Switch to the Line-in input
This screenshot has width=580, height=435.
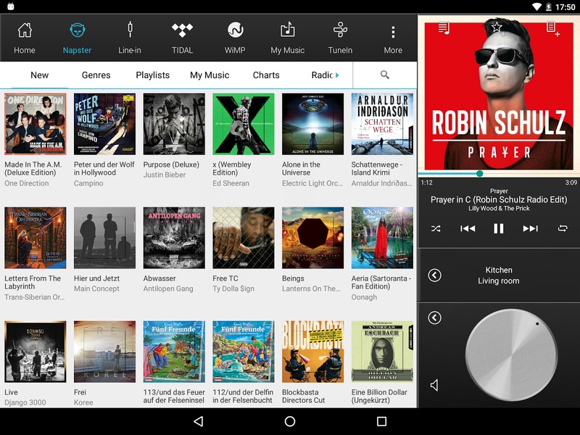click(x=130, y=38)
